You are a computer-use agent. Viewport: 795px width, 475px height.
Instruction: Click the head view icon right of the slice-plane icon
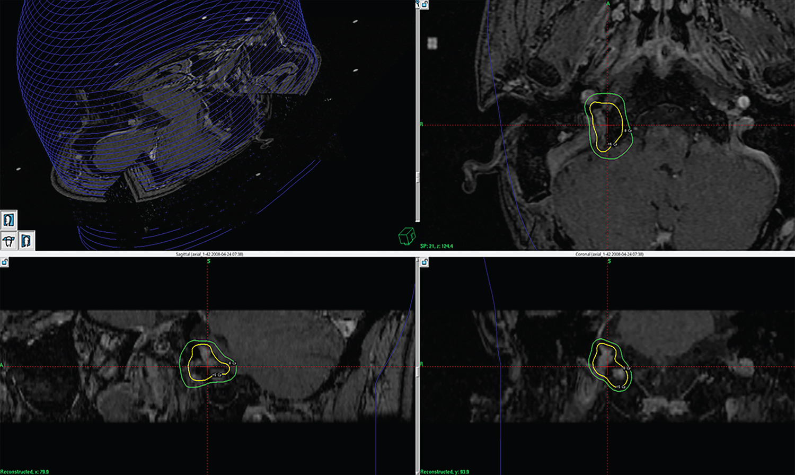(26, 240)
